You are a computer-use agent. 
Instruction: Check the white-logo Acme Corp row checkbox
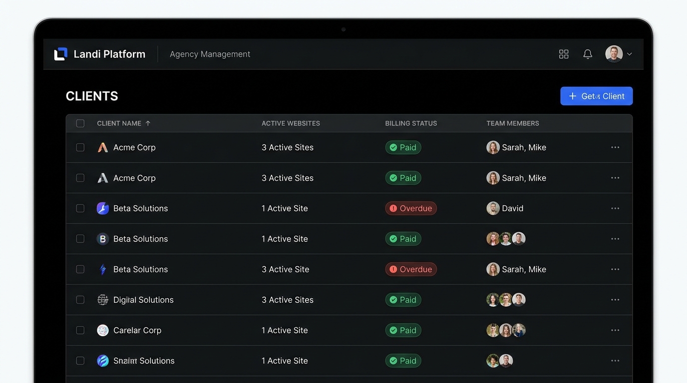click(x=80, y=178)
